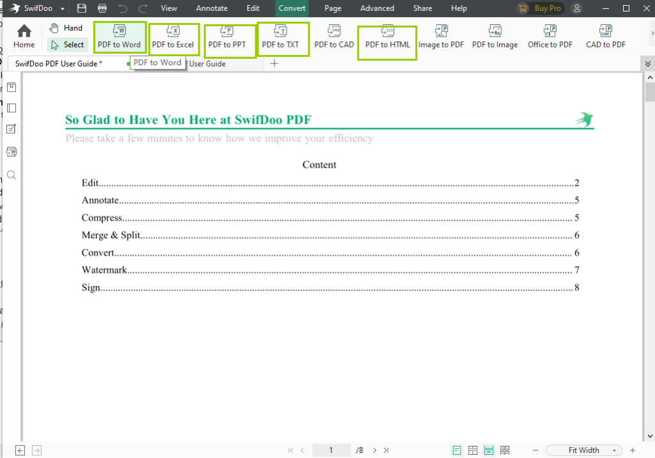The image size is (655, 458).
Task: Jump to Convert section in contents
Action: [330, 253]
